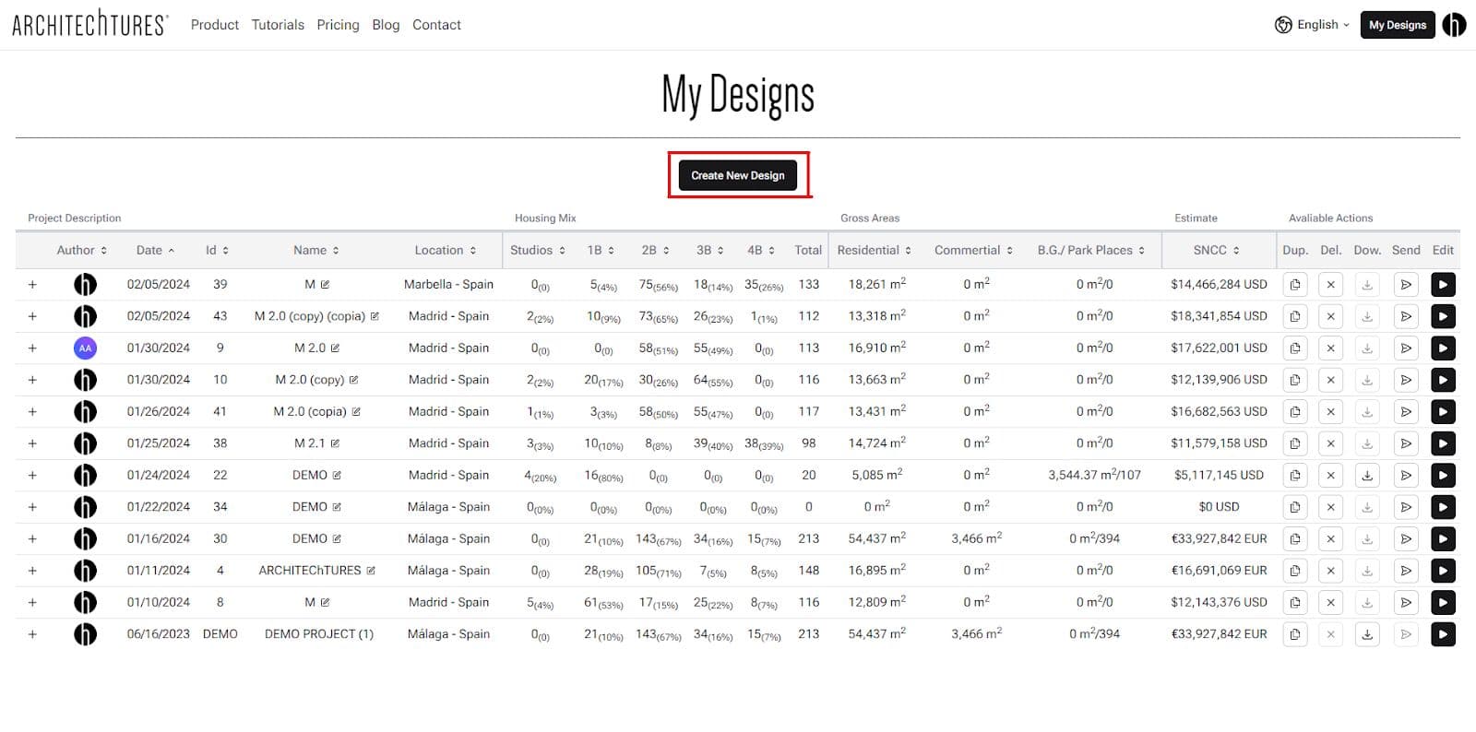1476x732 pixels.
Task: Sort designs by Residential area
Action: pos(874,250)
